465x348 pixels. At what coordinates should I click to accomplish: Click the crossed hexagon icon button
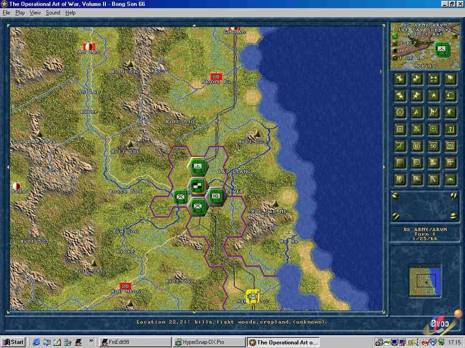(400, 112)
